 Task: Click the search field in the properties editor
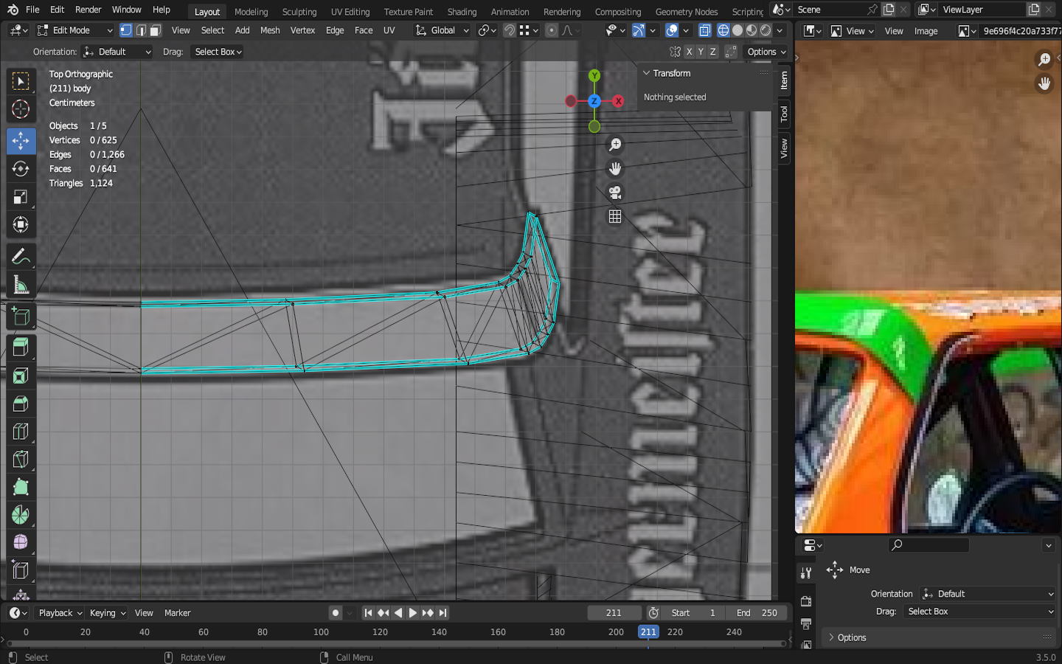pyautogui.click(x=929, y=545)
